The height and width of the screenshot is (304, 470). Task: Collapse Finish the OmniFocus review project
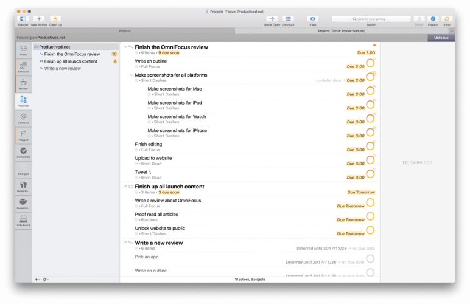125,47
